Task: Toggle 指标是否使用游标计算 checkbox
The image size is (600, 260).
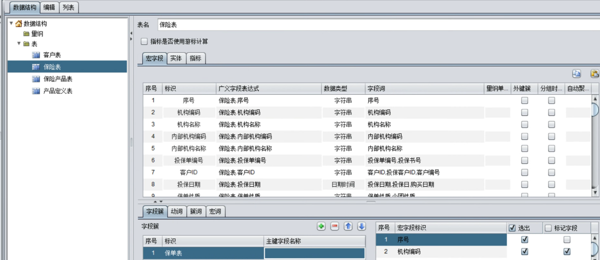Action: point(144,42)
